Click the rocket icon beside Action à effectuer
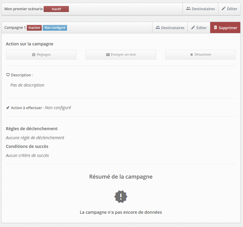243x227 pixels. click(8, 108)
